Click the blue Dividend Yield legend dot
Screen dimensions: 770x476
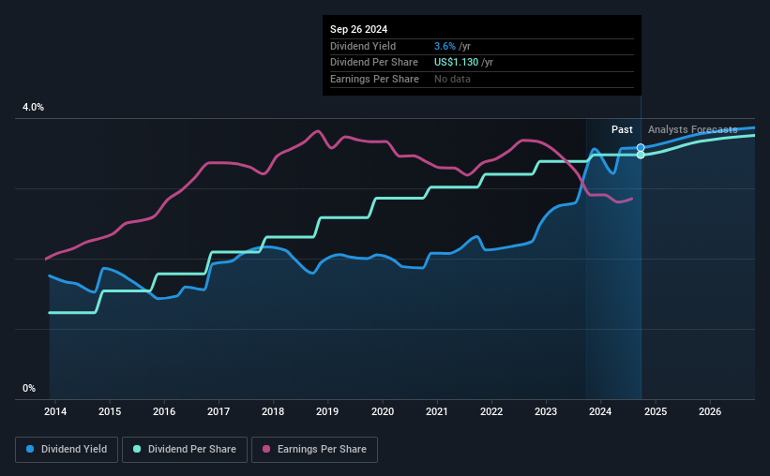30,449
